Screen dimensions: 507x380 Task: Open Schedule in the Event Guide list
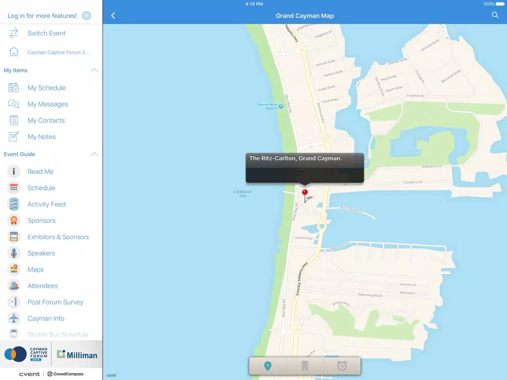pos(42,188)
